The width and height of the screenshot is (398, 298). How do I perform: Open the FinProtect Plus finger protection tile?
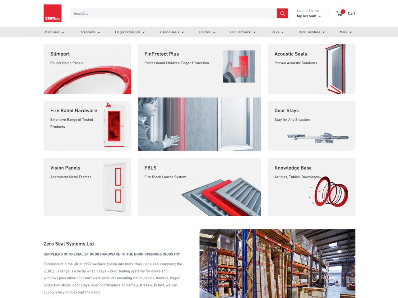click(x=199, y=68)
